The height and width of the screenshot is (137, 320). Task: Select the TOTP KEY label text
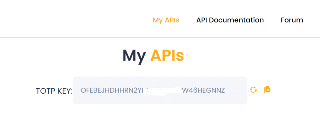pos(54,91)
